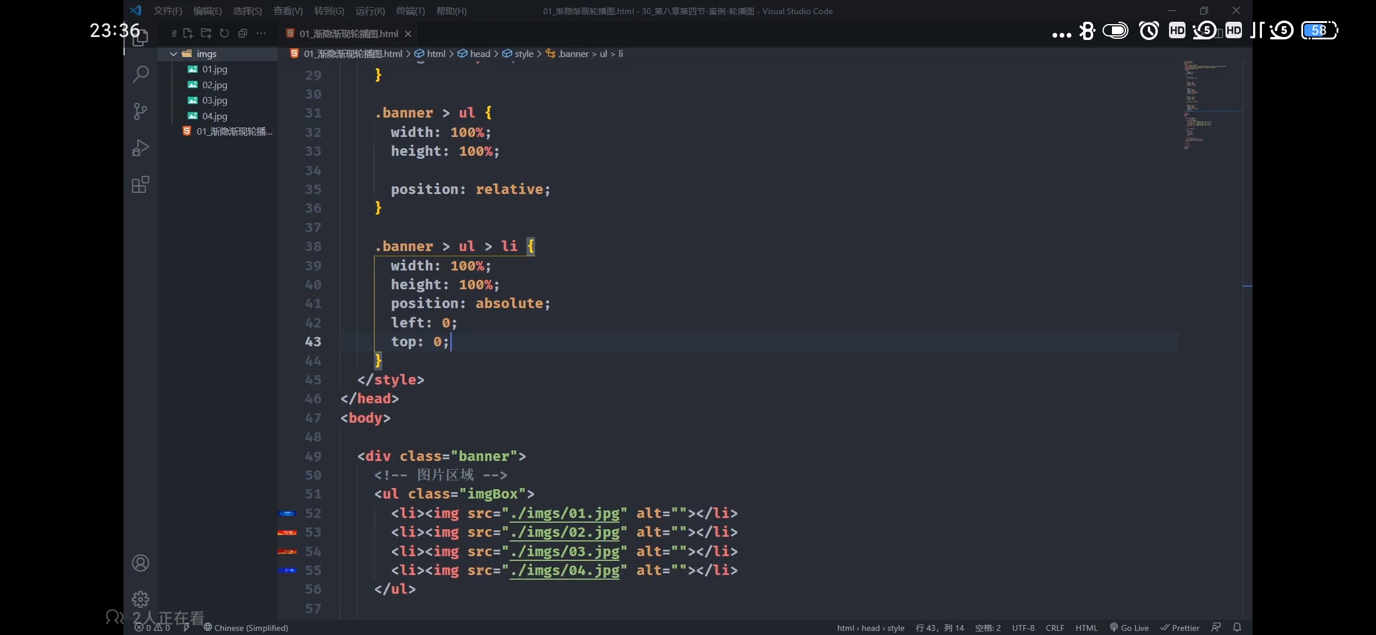Open the Source Control view
The width and height of the screenshot is (1376, 635).
coord(141,111)
